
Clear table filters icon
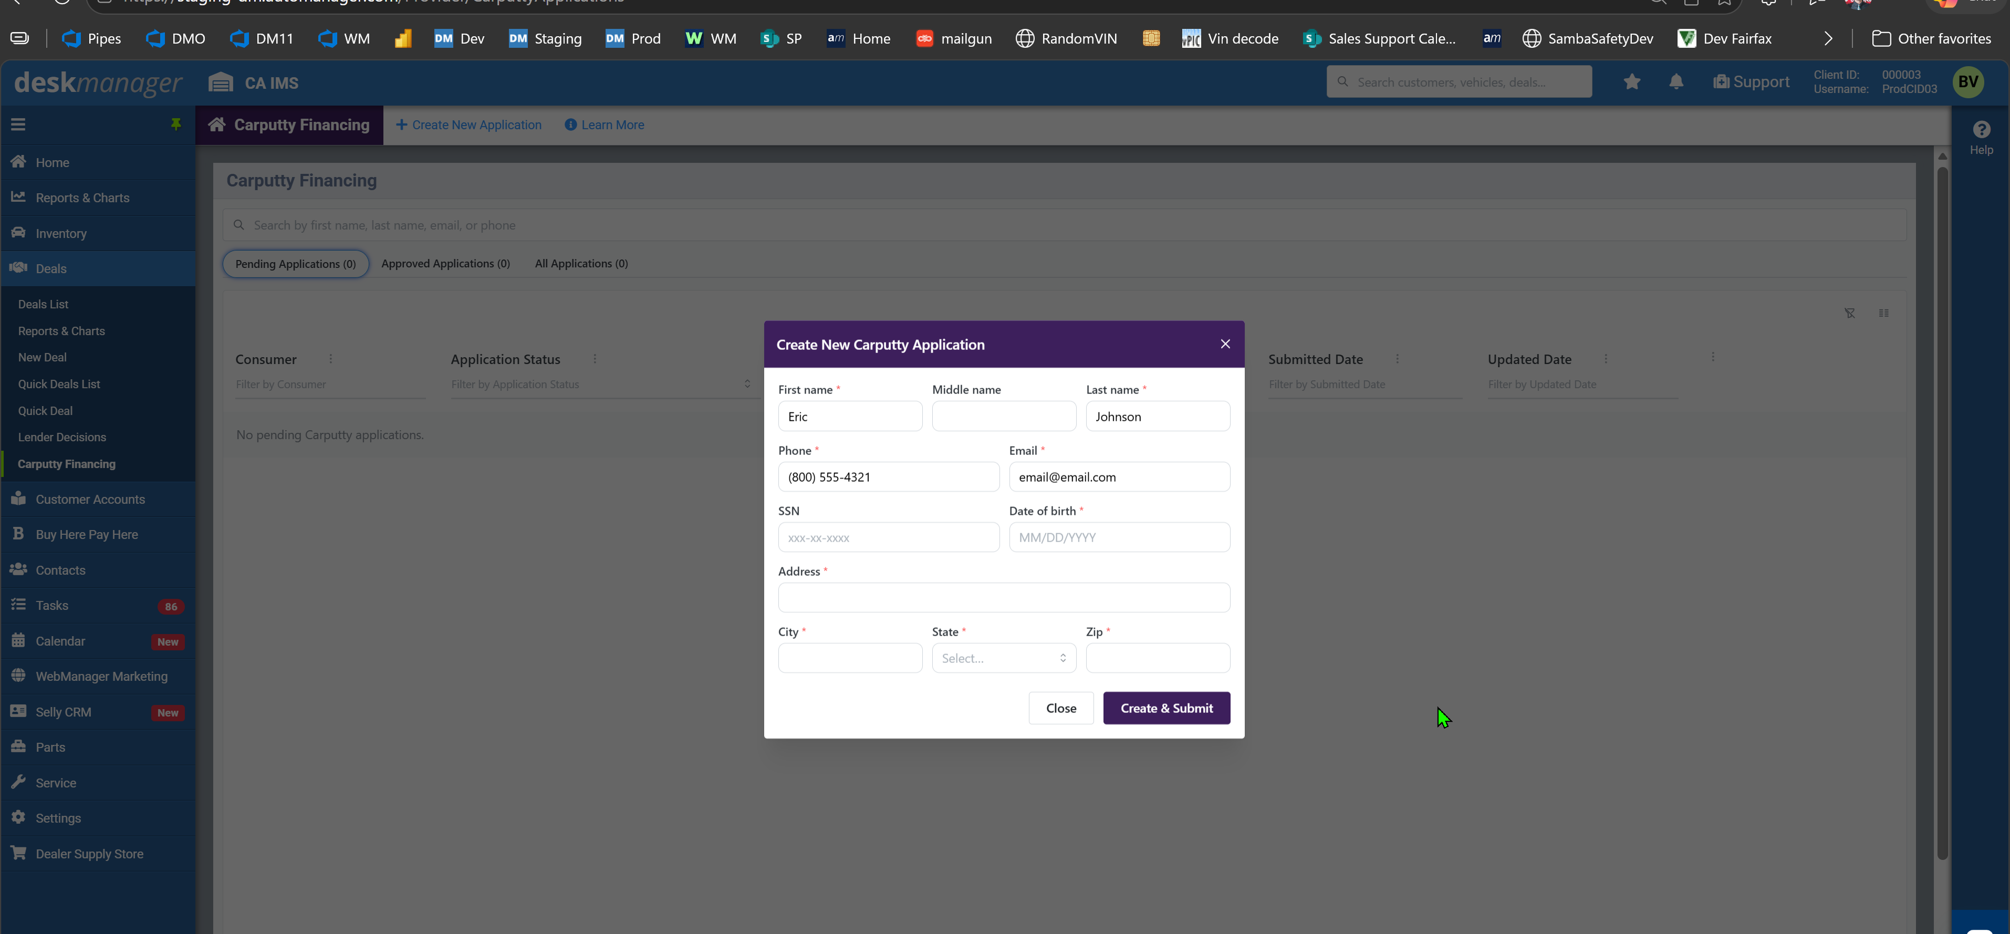coord(1849,313)
